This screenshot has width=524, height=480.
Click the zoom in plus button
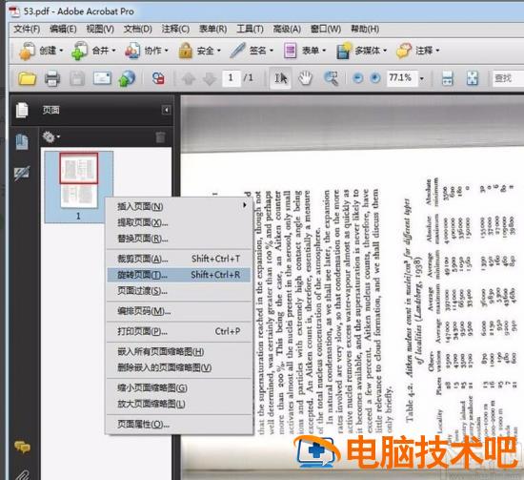375,78
